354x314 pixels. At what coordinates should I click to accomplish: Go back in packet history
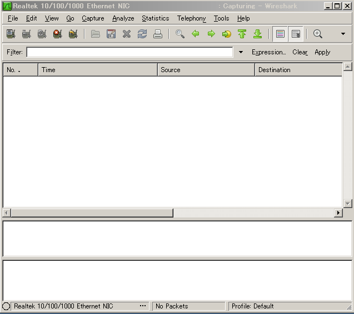pyautogui.click(x=196, y=34)
